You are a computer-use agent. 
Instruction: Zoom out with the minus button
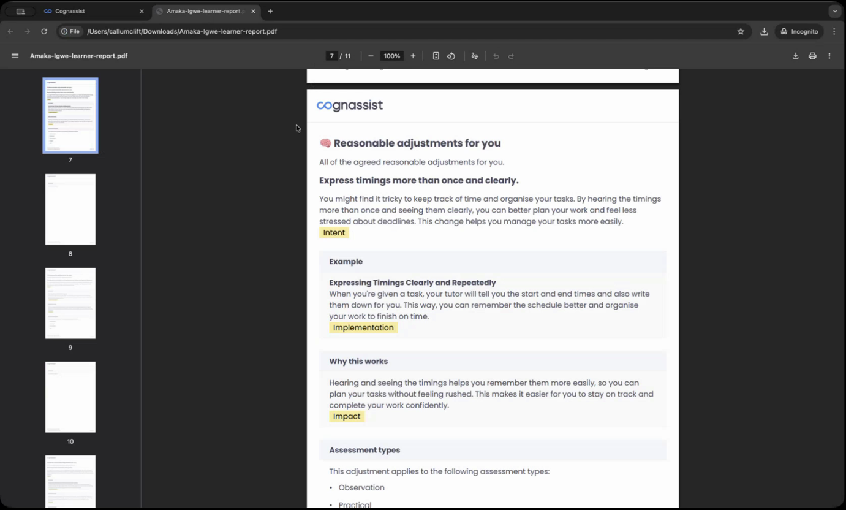click(x=371, y=56)
